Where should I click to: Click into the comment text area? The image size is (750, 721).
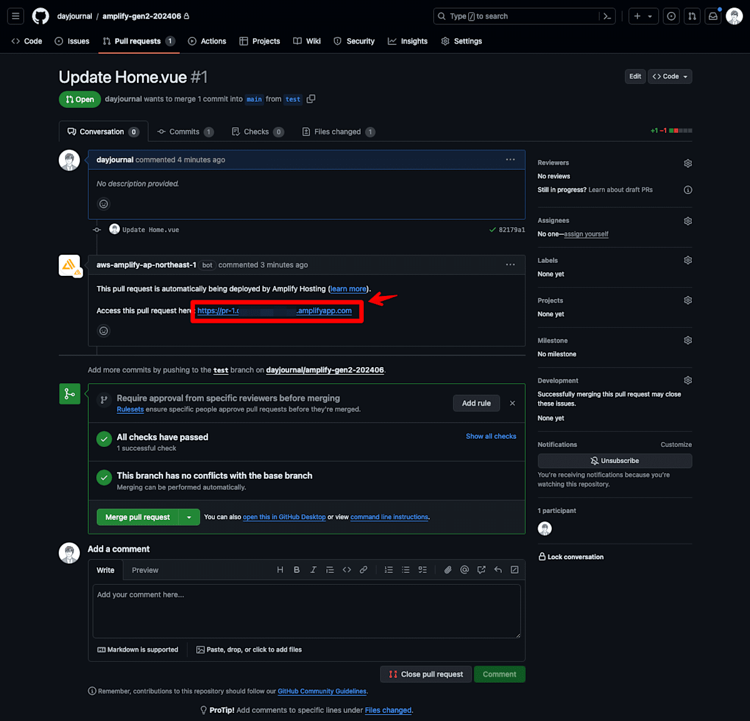306,611
